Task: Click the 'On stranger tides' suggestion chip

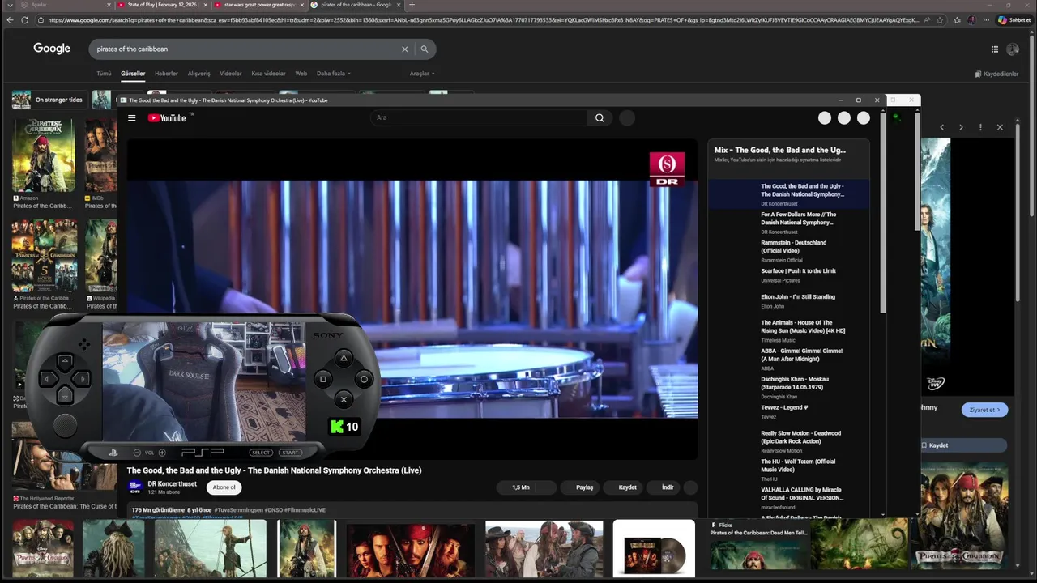Action: point(49,100)
